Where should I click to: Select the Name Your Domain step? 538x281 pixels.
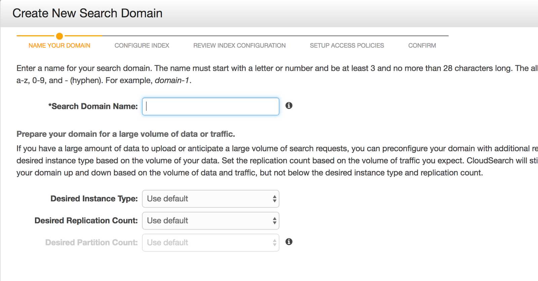59,45
